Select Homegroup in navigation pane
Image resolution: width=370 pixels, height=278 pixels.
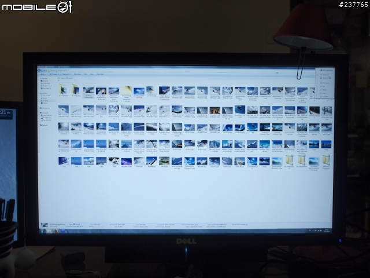tap(45, 108)
